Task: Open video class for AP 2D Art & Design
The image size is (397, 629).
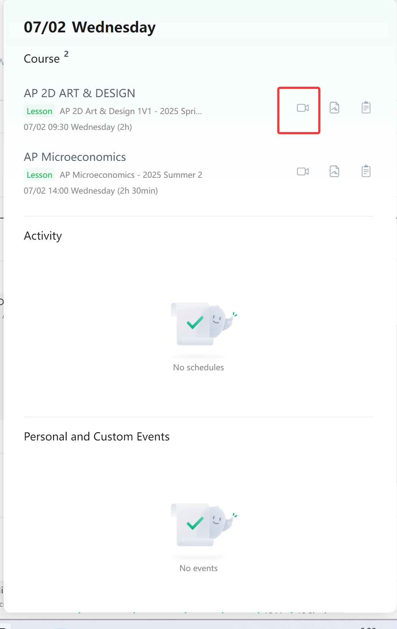Action: pyautogui.click(x=302, y=108)
